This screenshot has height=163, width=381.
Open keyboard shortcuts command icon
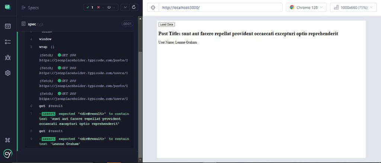pyautogui.click(x=8, y=140)
